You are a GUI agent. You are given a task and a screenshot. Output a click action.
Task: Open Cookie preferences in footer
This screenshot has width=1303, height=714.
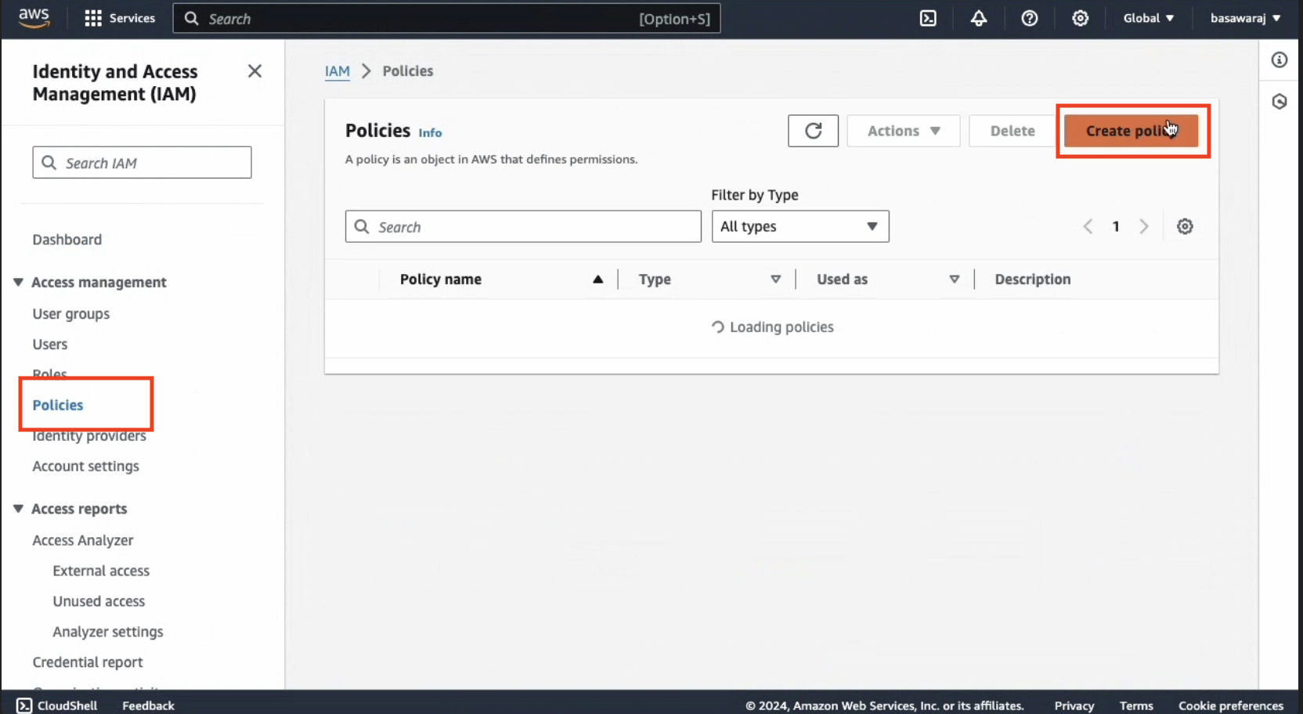(1231, 705)
